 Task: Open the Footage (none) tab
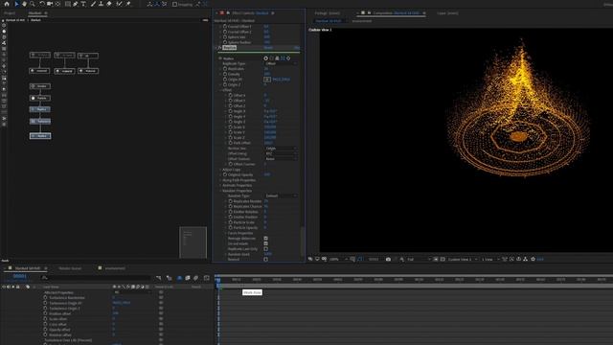(x=327, y=12)
